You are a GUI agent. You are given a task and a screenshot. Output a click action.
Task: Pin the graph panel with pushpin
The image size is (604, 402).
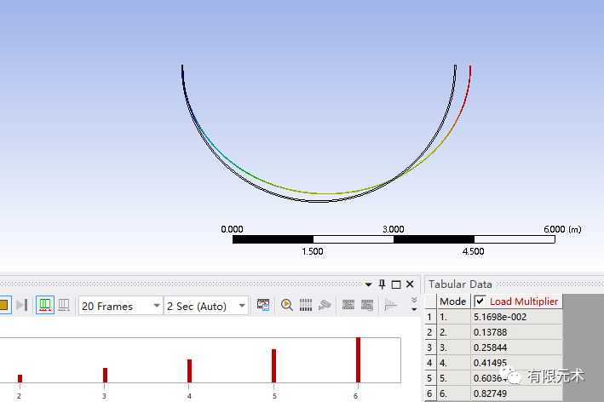382,284
